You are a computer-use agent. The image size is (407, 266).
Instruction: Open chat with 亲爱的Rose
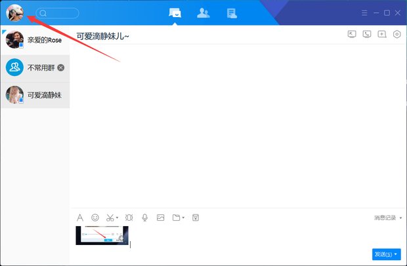(x=35, y=40)
